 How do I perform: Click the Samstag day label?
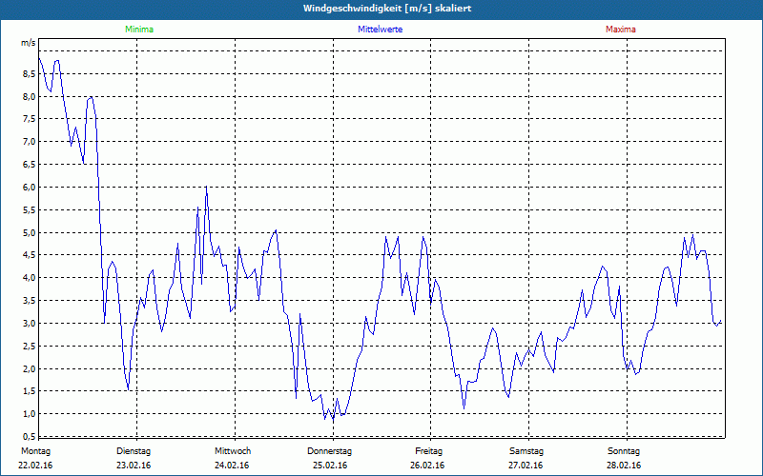click(526, 451)
